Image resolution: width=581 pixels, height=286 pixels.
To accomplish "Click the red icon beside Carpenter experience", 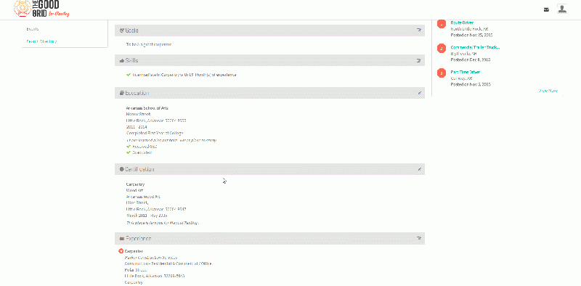I will click(121, 251).
